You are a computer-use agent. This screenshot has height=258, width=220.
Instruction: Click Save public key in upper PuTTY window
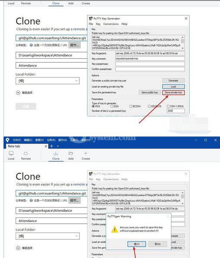pos(150,93)
